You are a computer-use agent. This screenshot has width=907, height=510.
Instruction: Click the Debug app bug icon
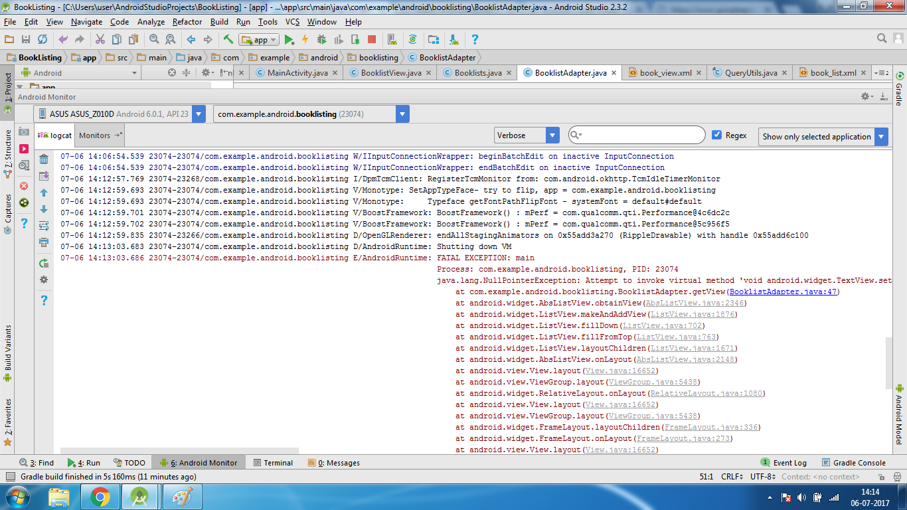pyautogui.click(x=322, y=40)
